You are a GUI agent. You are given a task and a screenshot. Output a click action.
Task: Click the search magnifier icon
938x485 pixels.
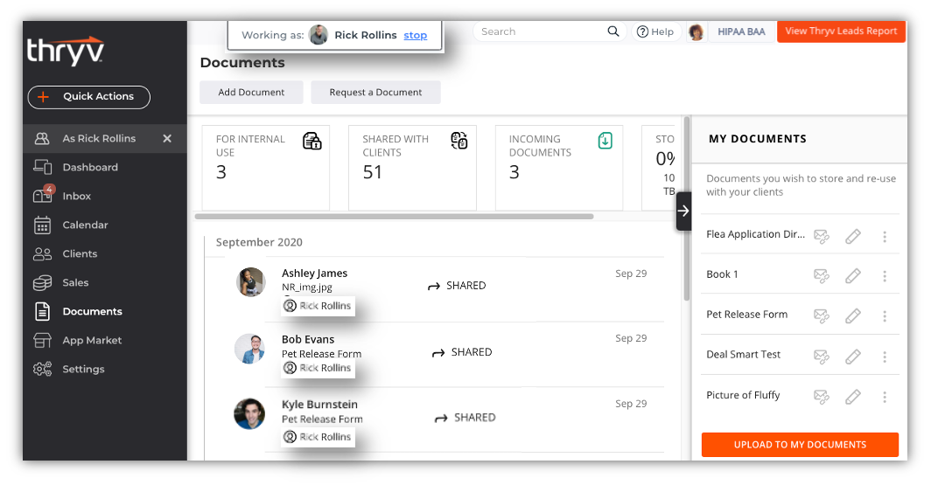tap(613, 31)
